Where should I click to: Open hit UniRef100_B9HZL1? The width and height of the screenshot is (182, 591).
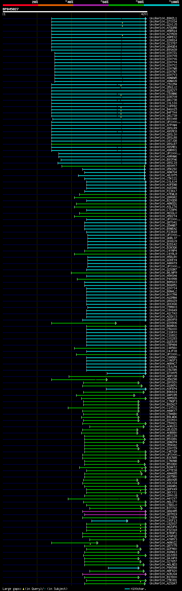pyautogui.click(x=163, y=18)
